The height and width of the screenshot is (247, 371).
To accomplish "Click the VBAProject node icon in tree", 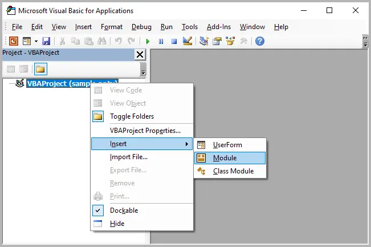I will point(20,83).
